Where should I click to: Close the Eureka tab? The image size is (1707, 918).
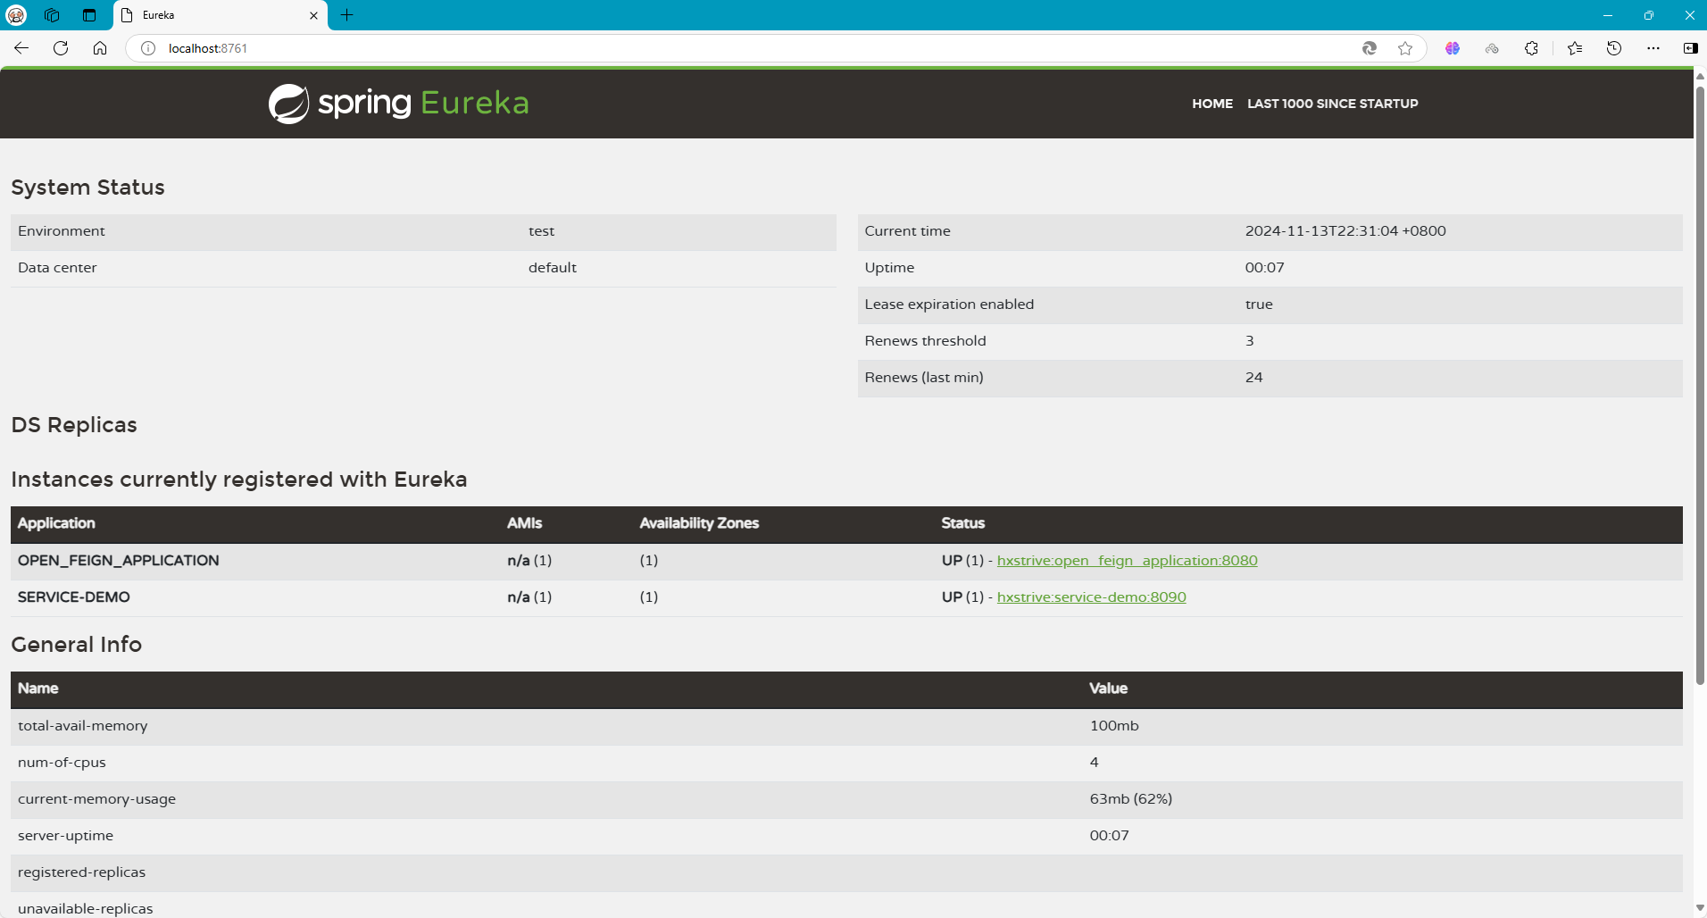point(313,15)
